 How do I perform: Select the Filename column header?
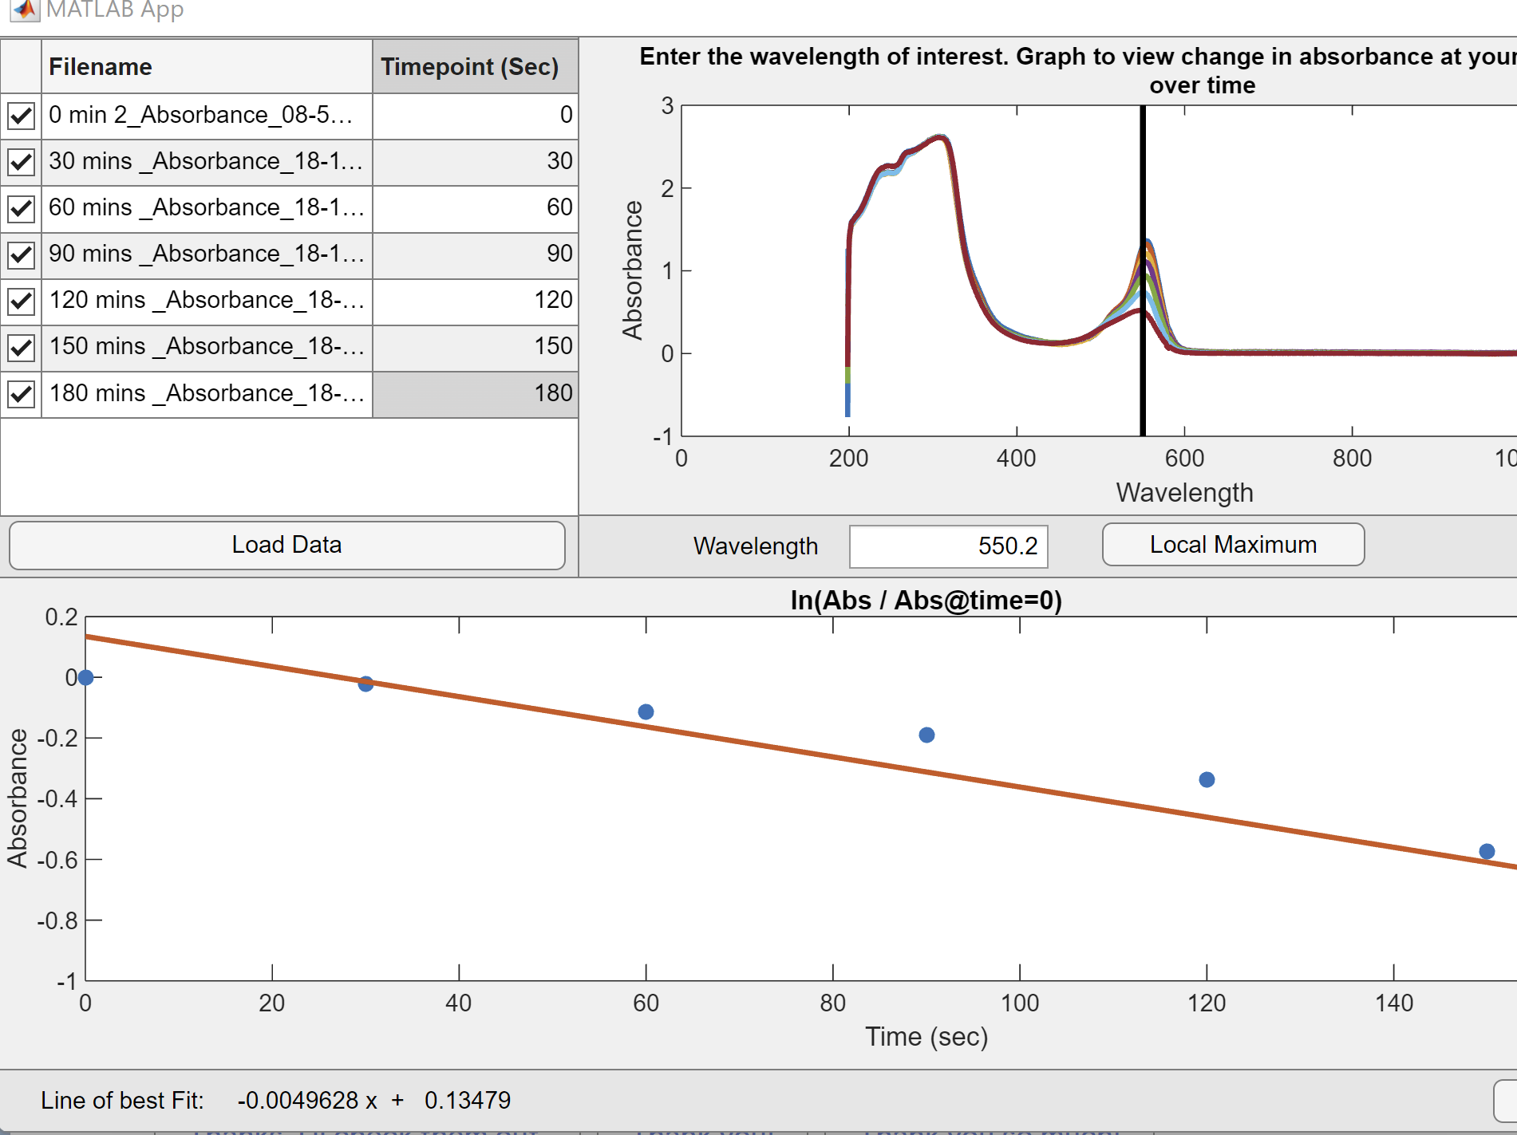pos(206,67)
